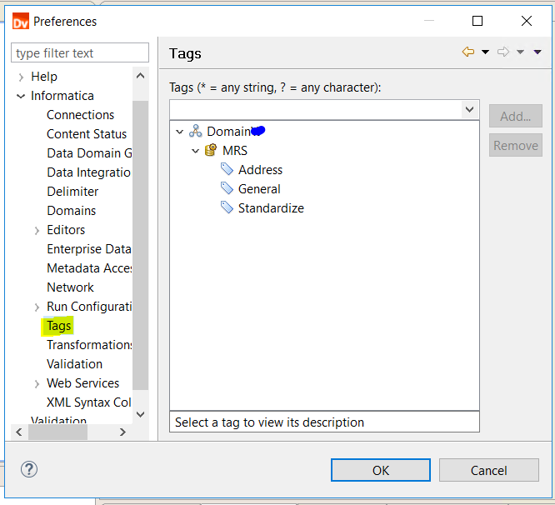Select Validation under Informatica
Viewport: 555px width, 505px height.
75,364
